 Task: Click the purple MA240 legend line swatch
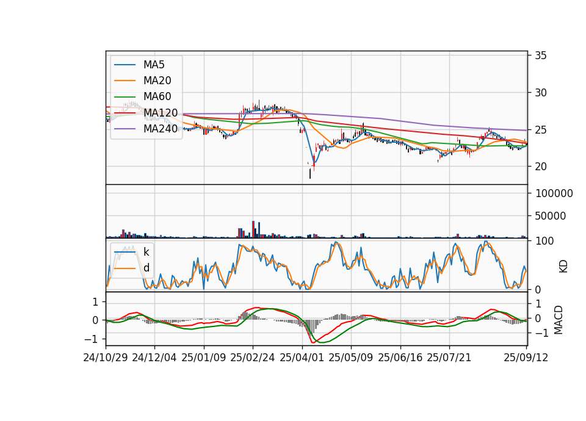[x=125, y=129]
